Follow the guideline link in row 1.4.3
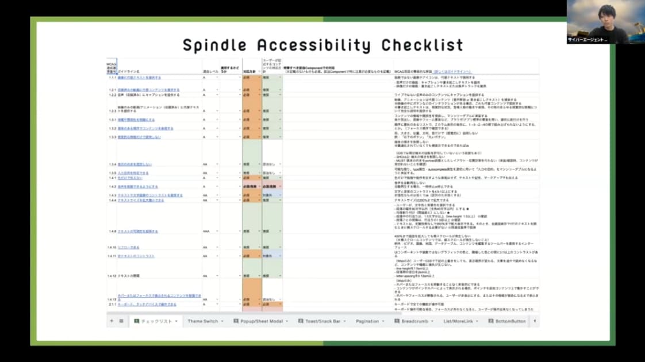The width and height of the screenshot is (645, 362). tap(150, 195)
